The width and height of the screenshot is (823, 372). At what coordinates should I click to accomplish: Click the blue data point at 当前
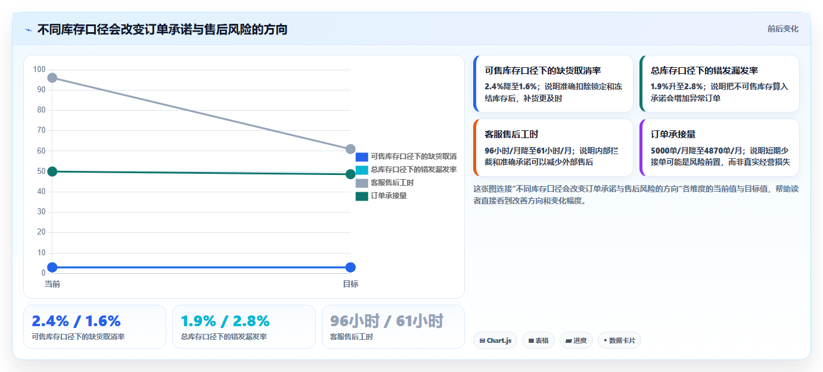[52, 267]
